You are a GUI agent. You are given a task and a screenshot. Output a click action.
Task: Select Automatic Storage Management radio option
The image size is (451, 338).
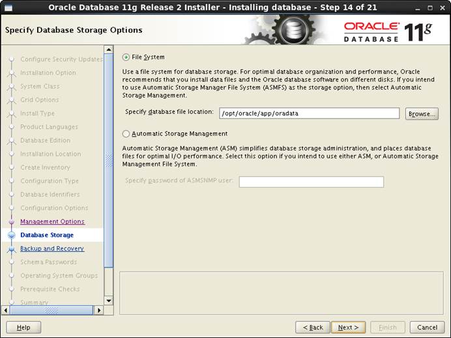click(126, 134)
